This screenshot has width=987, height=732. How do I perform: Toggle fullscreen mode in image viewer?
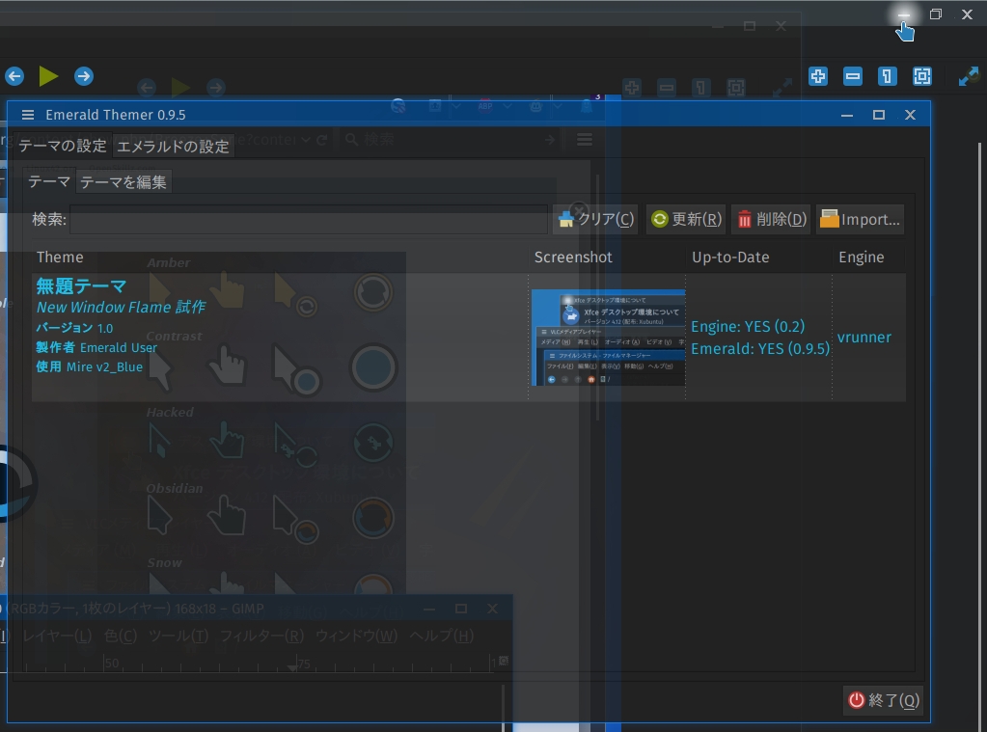(x=968, y=76)
